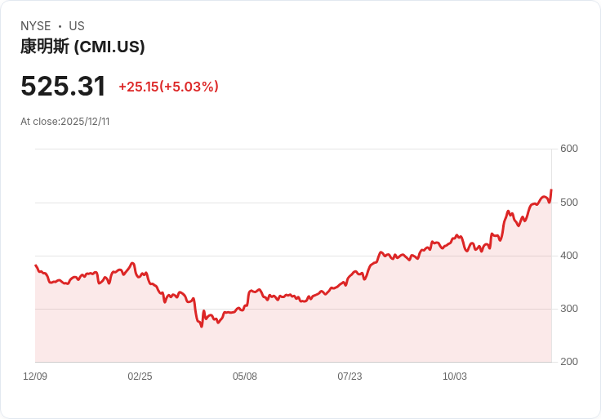Click the 525.31 price value
This screenshot has width=601, height=419.
(x=63, y=86)
